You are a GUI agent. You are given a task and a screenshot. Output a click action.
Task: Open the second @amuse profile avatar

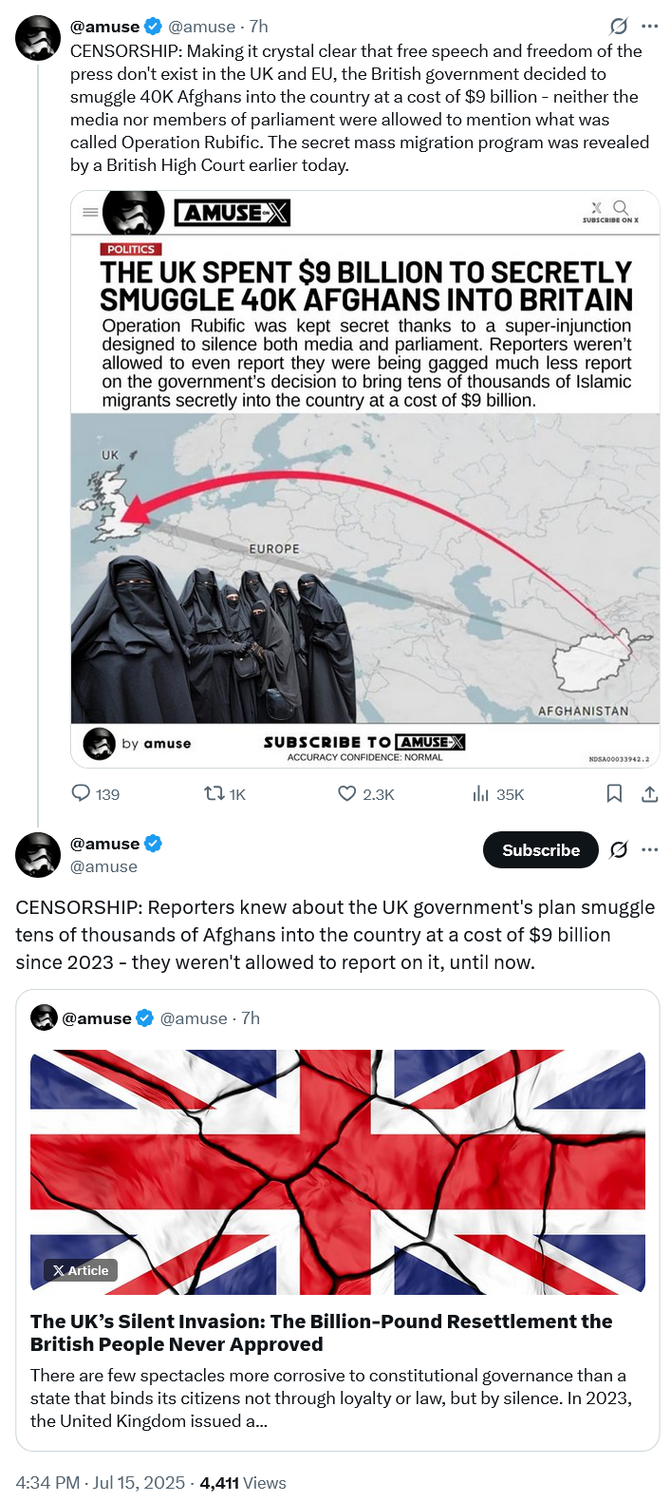click(x=38, y=854)
